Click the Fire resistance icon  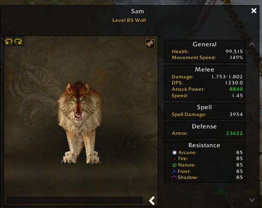pos(174,159)
